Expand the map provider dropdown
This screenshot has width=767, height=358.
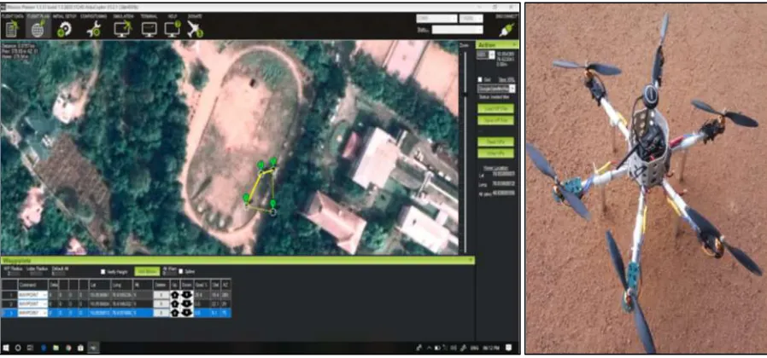pos(496,89)
